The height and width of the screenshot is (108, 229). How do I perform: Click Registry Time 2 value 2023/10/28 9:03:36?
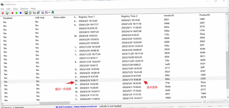click(x=132, y=57)
